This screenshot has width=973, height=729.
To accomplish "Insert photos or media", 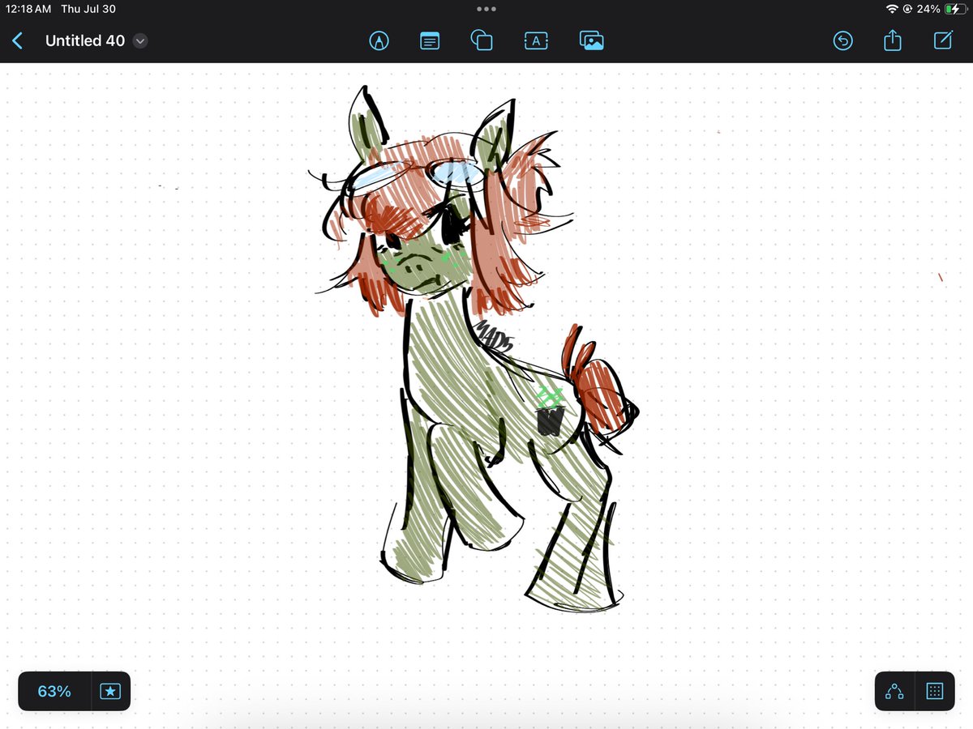I will pos(592,40).
